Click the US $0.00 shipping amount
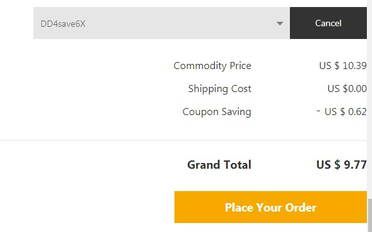The image size is (372, 232). click(347, 89)
